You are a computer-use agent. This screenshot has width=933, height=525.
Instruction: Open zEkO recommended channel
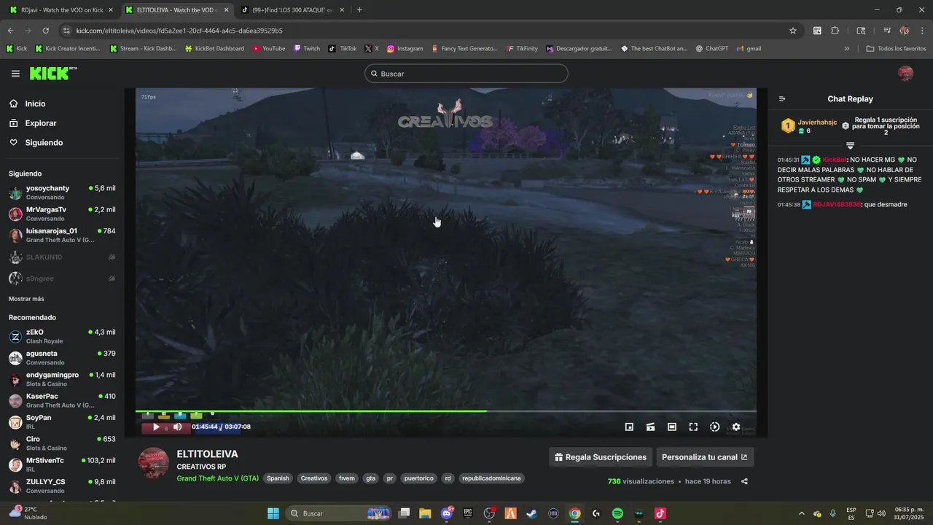62,336
